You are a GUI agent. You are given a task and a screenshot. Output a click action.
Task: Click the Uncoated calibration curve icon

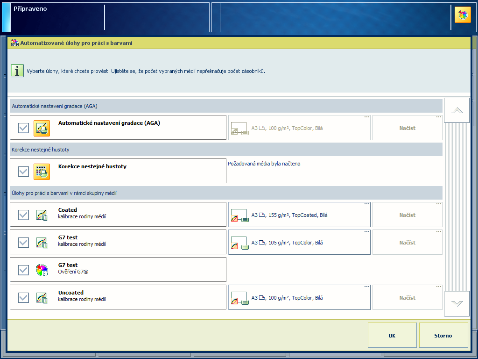[x=42, y=298]
